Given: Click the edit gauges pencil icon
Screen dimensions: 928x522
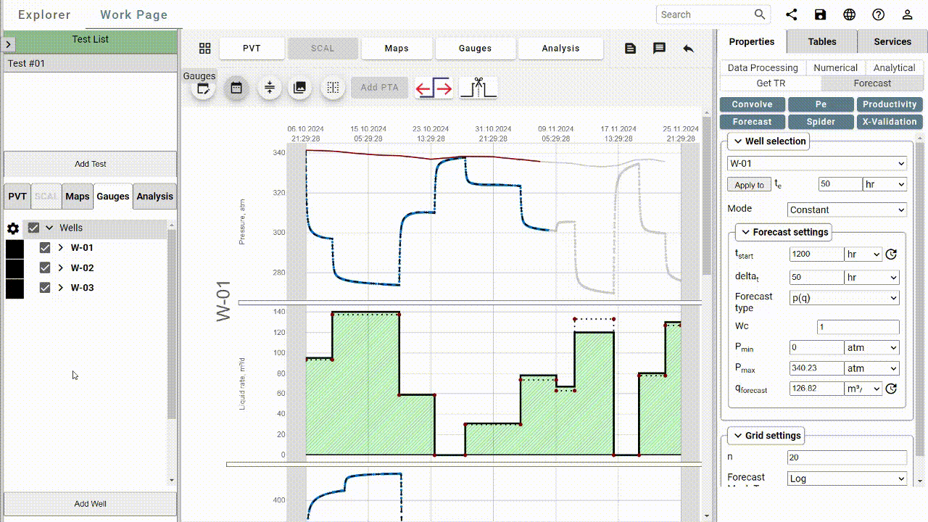Looking at the screenshot, I should [x=204, y=88].
